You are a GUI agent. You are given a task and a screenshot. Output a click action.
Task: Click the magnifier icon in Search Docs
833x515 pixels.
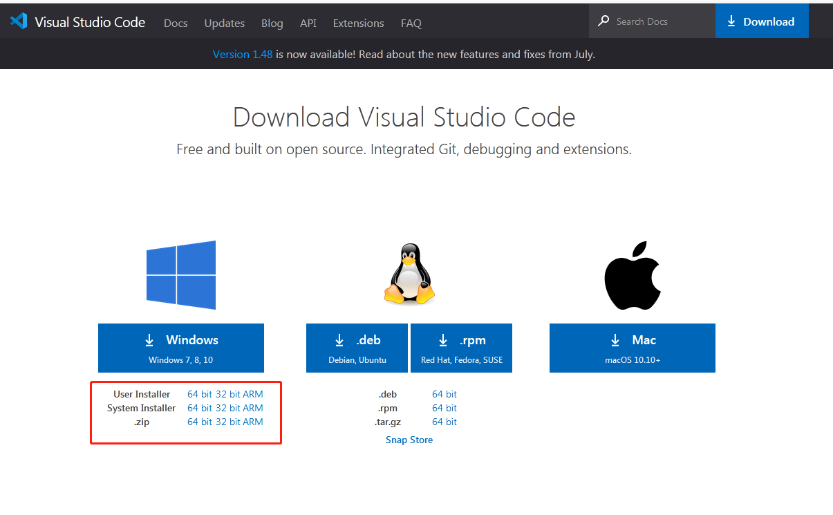603,21
